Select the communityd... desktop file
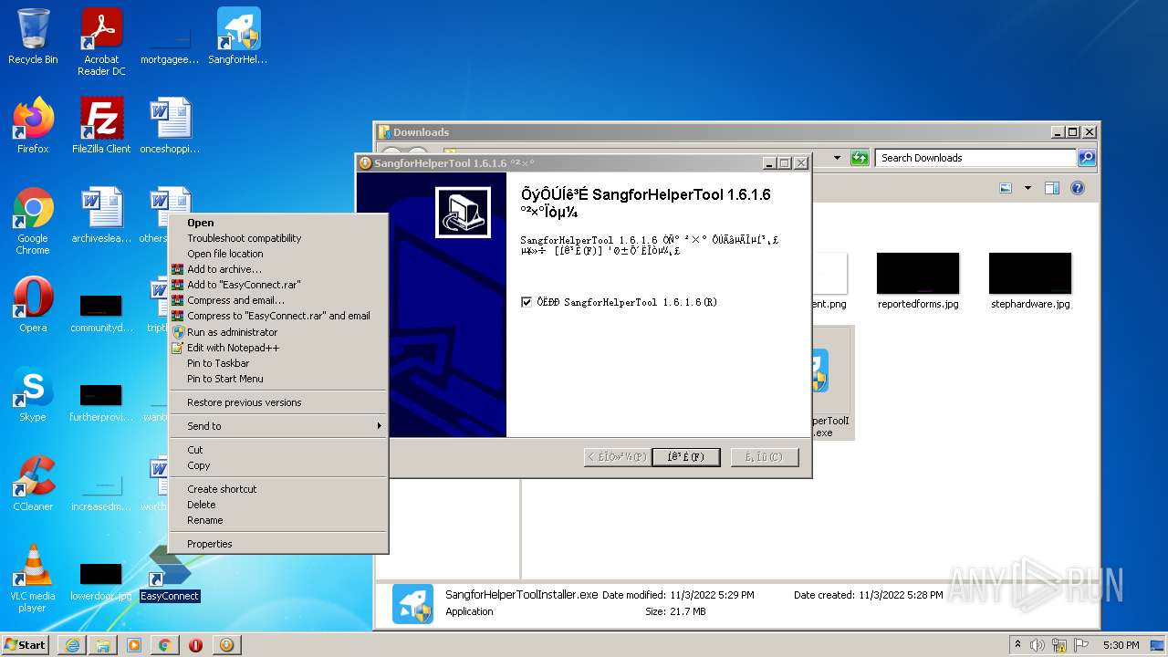The image size is (1168, 657). pos(101,313)
